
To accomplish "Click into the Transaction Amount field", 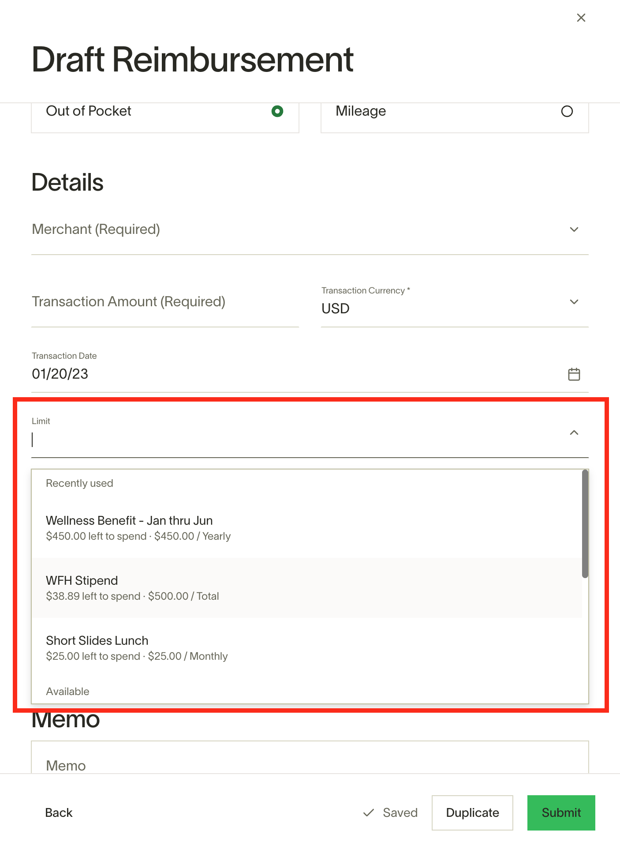I will [164, 302].
